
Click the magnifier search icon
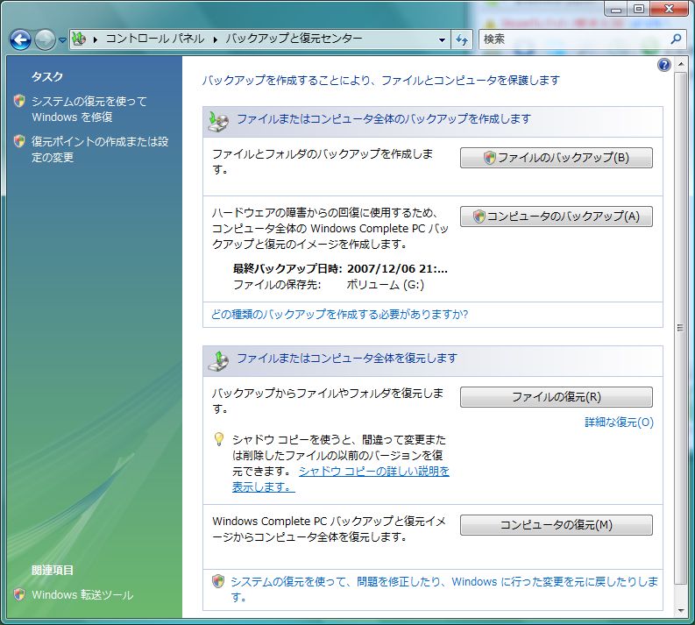(676, 39)
